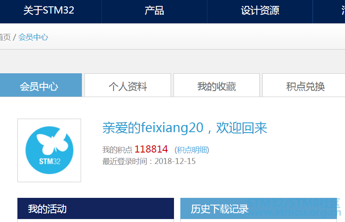Click the welcome text 亲爱的feixiang20，欢迎回来
The height and width of the screenshot is (222, 345).
coord(185,128)
